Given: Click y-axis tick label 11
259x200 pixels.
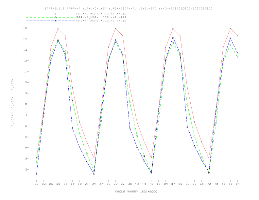Looking at the screenshot, I should pyautogui.click(x=25, y=72).
